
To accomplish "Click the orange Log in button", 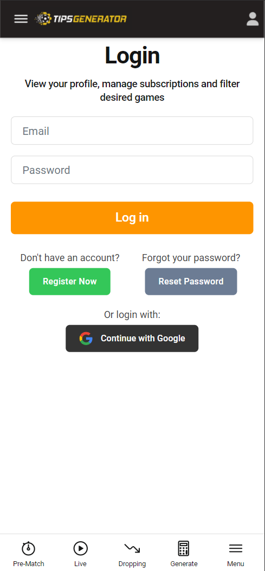I will pos(132,218).
